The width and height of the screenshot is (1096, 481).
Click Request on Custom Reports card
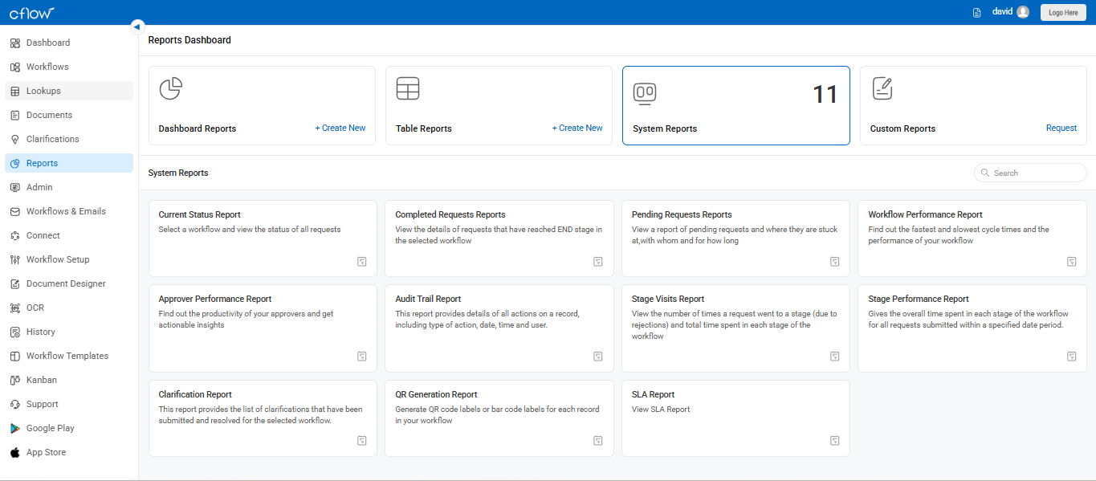[1061, 128]
